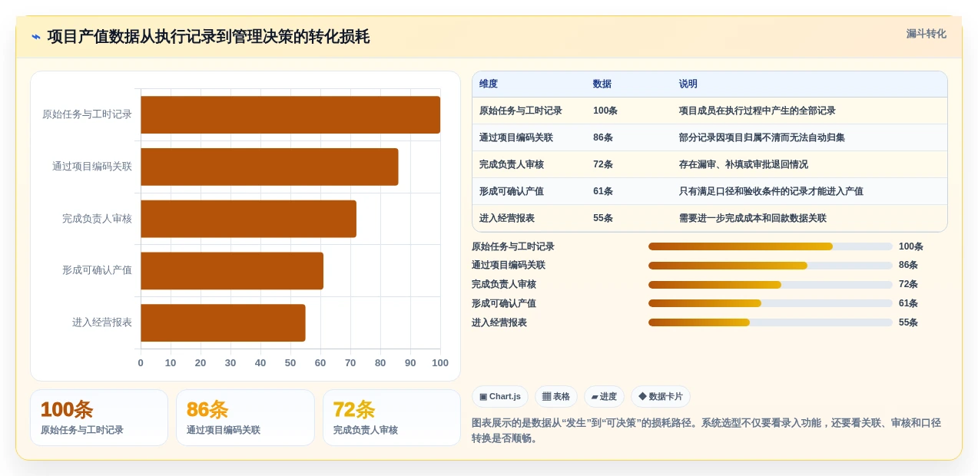Click the blue lightning icon beside the title
Screen dimensions: 978x476
[36, 37]
